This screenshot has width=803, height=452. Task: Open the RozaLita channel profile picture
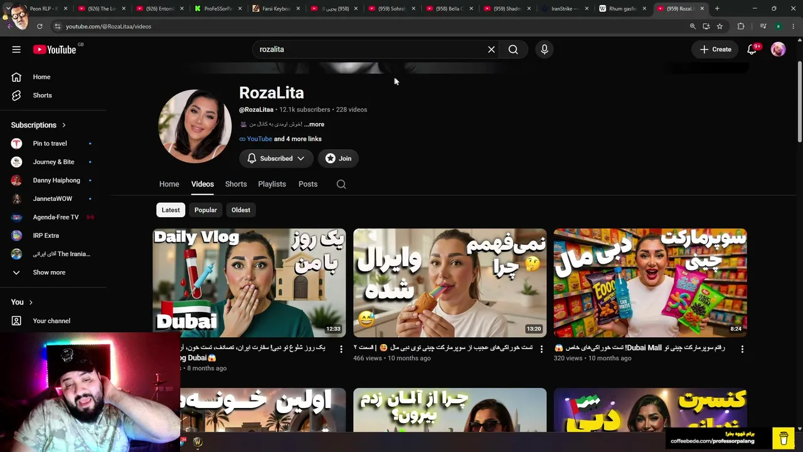click(195, 126)
